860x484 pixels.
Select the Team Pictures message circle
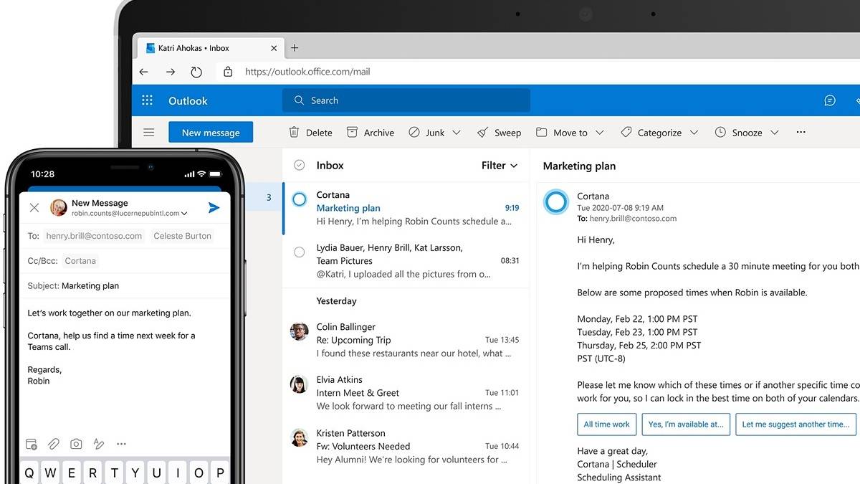tap(300, 252)
